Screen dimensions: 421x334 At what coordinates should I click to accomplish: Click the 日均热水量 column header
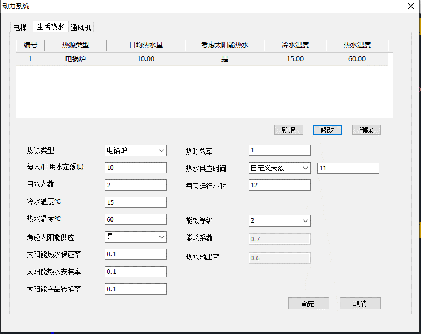[x=145, y=45]
